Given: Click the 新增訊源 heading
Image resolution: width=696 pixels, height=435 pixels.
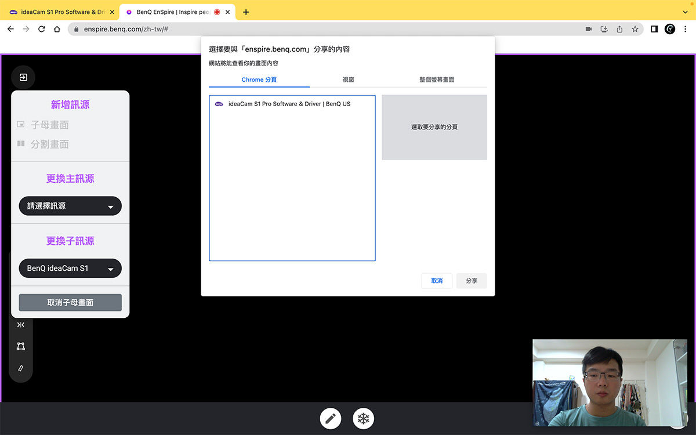Looking at the screenshot, I should click(x=70, y=105).
